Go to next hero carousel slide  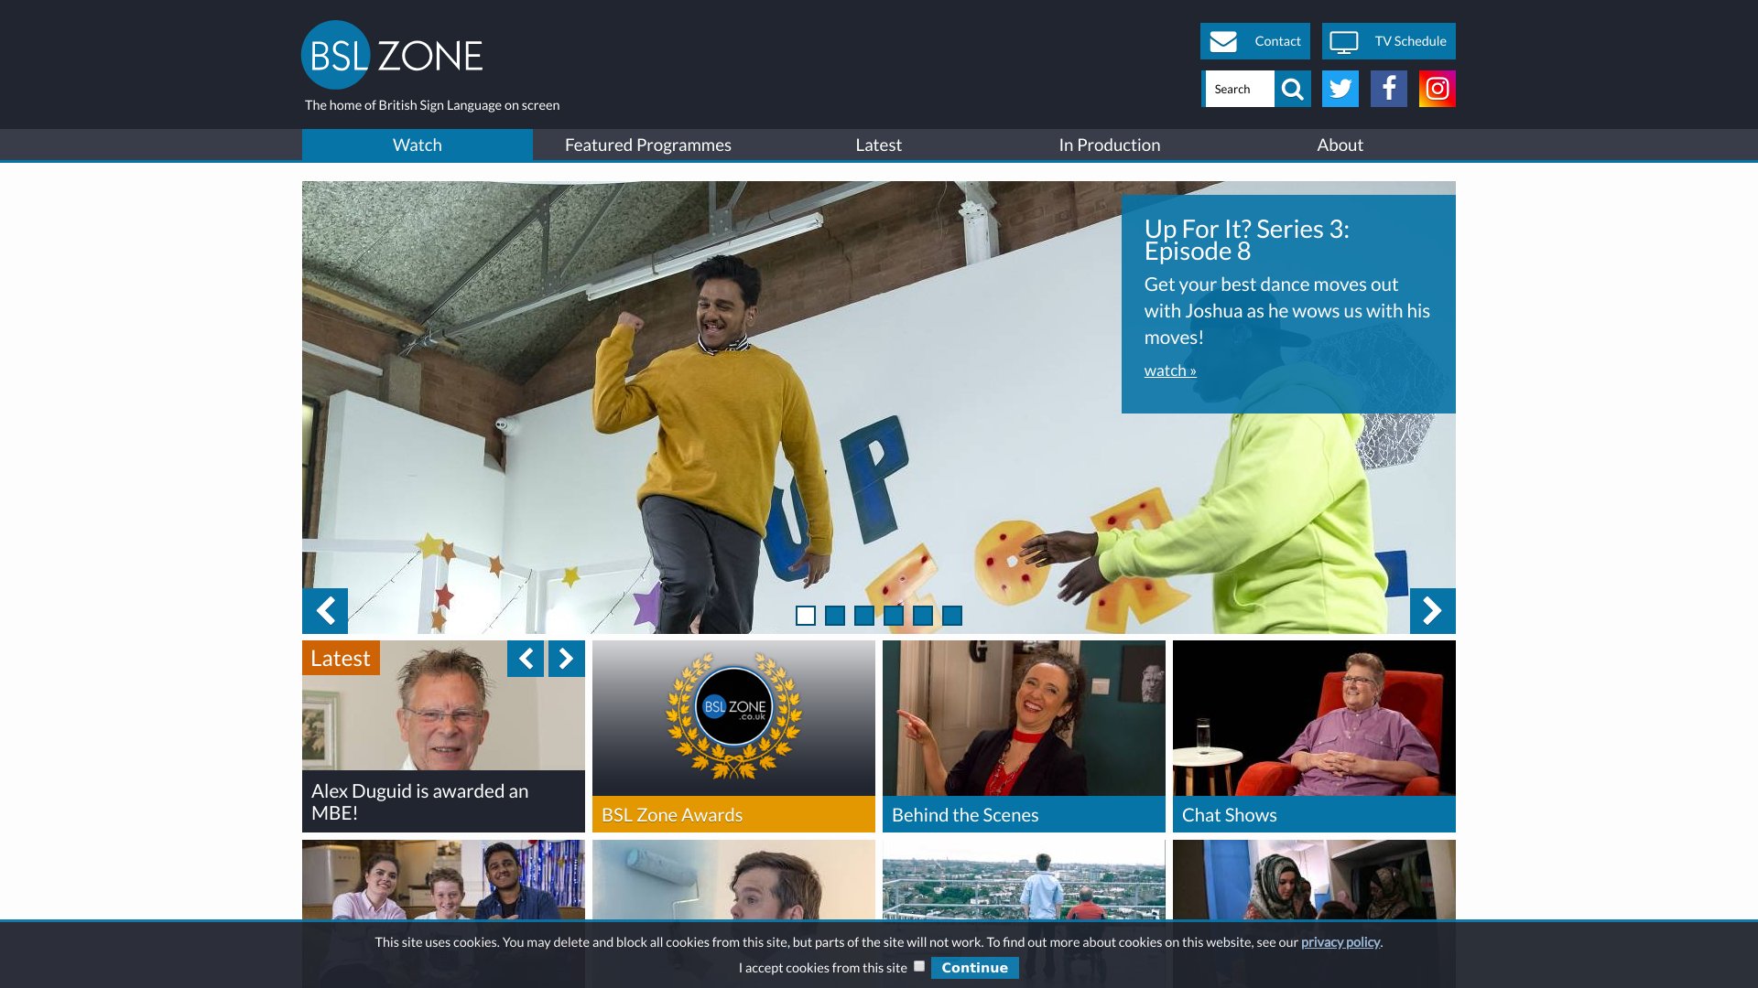1432,610
